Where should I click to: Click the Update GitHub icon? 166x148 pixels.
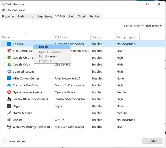pyautogui.click(x=9, y=120)
